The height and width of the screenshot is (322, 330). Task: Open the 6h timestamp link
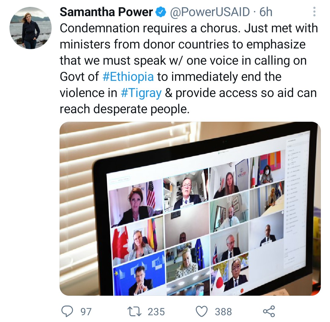pos(266,12)
